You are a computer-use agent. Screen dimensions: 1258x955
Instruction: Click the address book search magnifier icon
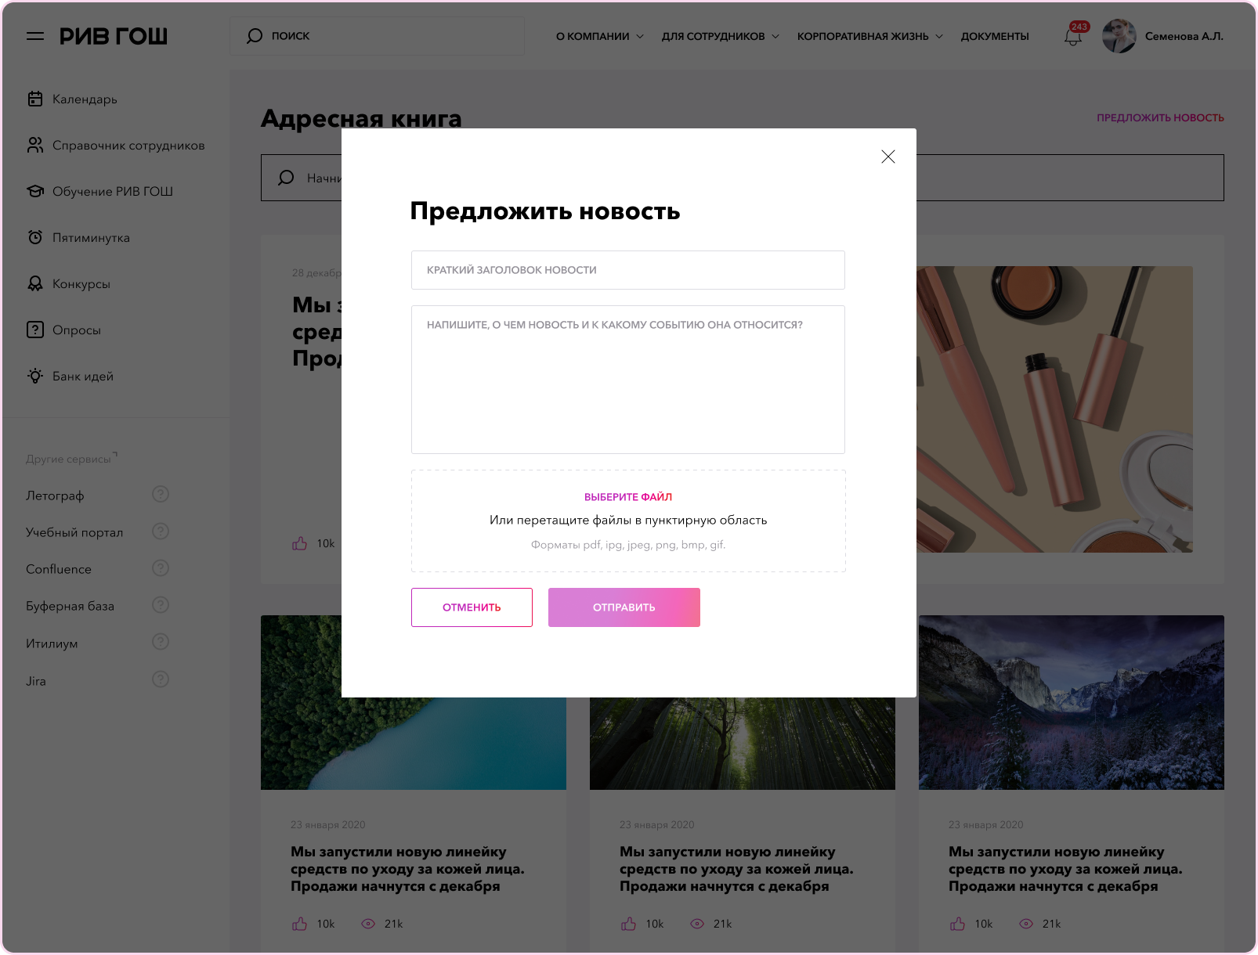point(287,178)
